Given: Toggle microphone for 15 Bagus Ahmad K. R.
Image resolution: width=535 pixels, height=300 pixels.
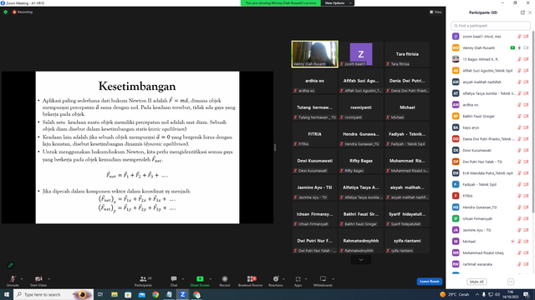Looking at the screenshot, I should pyautogui.click(x=519, y=59).
